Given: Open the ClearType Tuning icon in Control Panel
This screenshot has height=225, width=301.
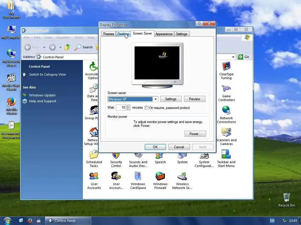Looking at the screenshot, I should coord(226,70).
